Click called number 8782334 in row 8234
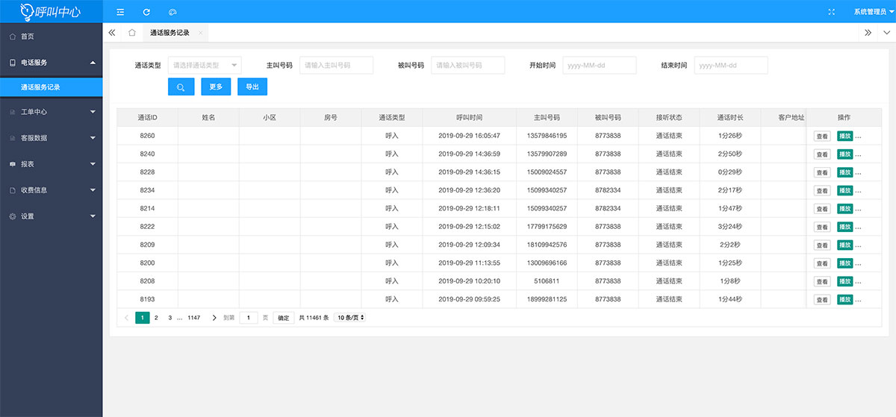896x417 pixels. click(x=608, y=190)
